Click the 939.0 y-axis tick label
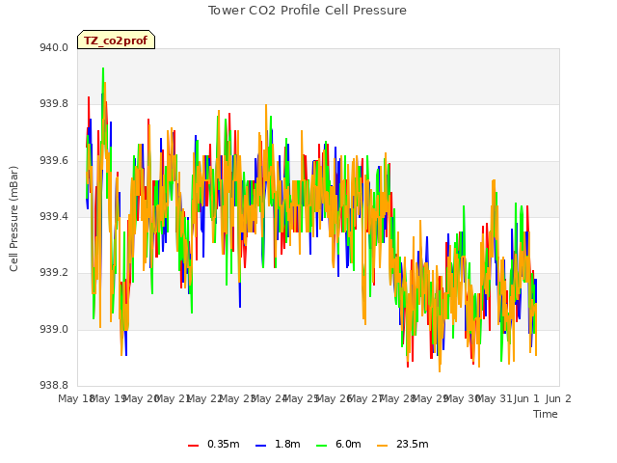 click(54, 329)
